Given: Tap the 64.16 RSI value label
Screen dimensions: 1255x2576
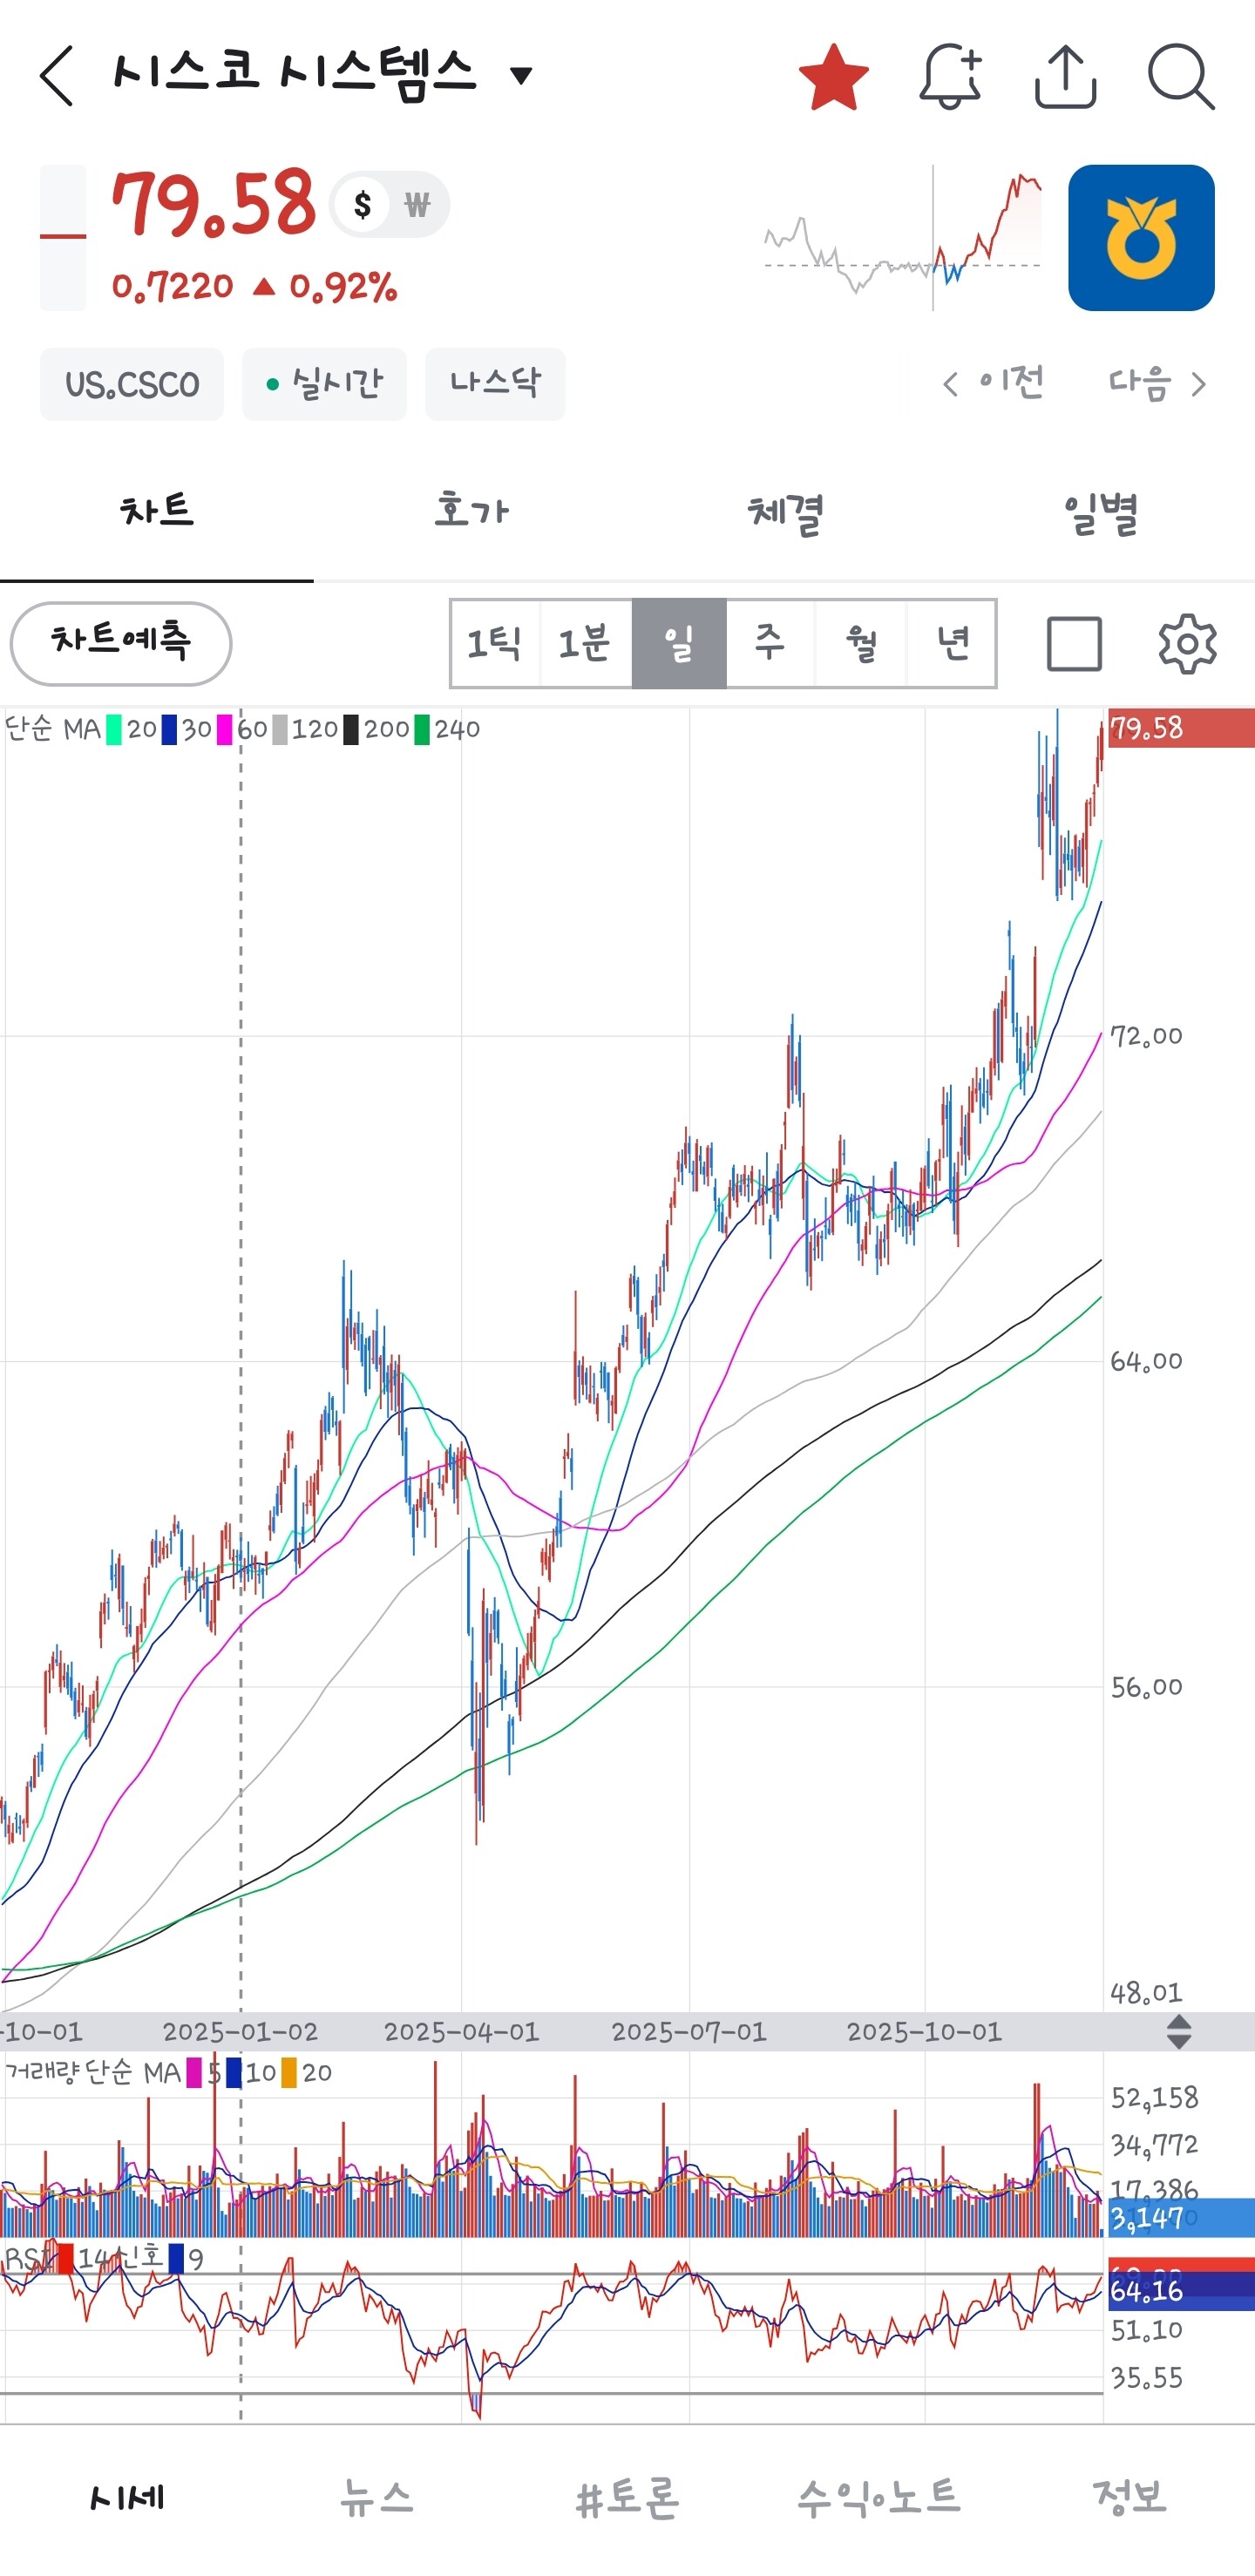Looking at the screenshot, I should [x=1180, y=2291].
